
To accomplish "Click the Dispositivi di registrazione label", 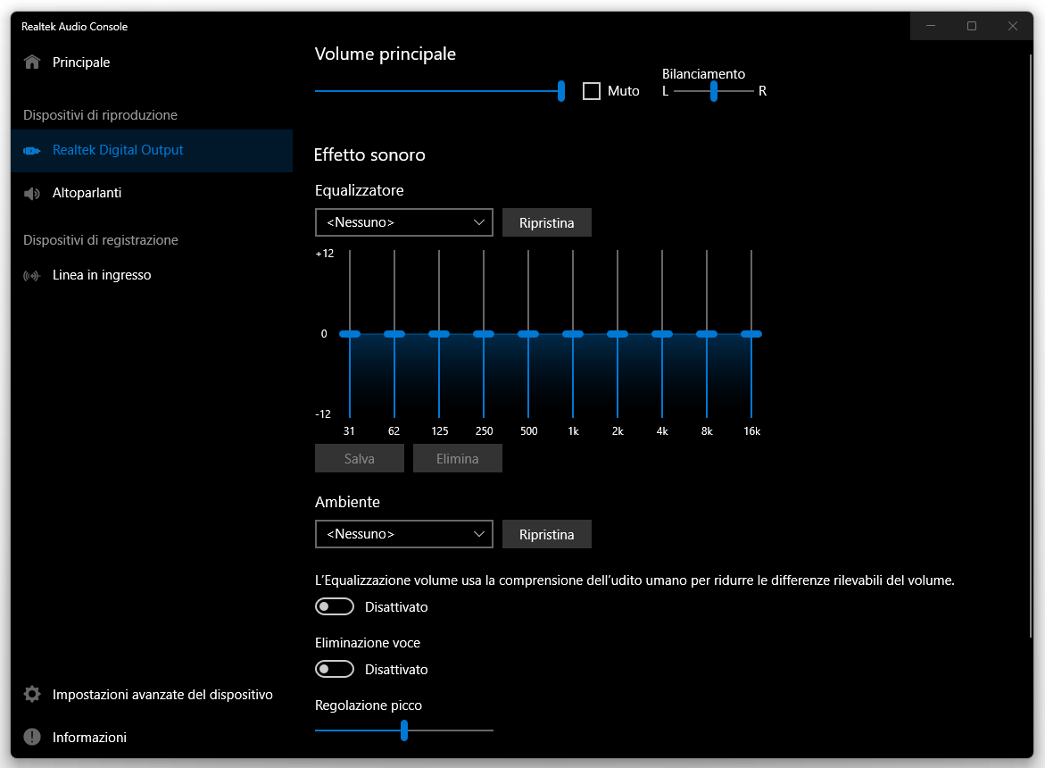I will (101, 240).
